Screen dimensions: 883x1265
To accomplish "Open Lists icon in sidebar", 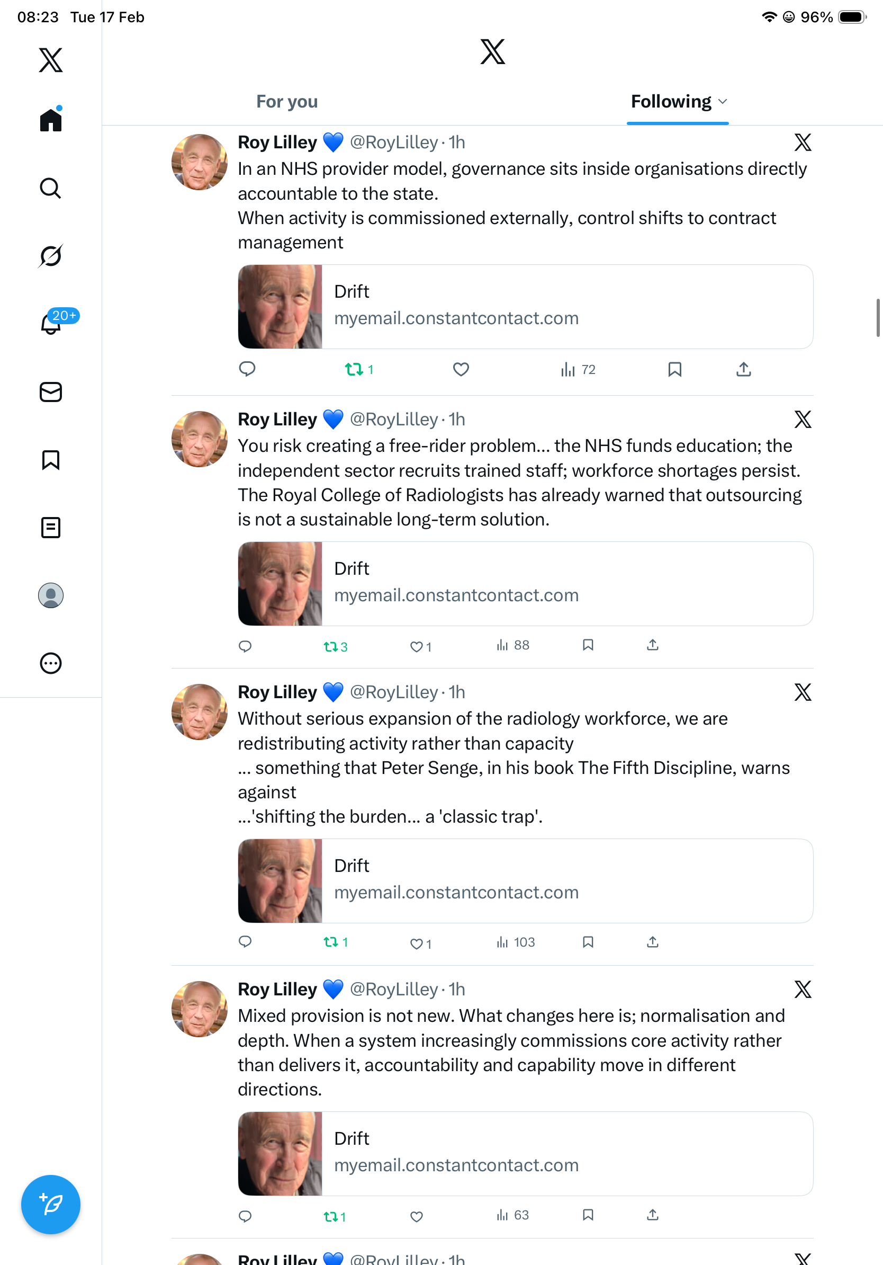I will 51,528.
